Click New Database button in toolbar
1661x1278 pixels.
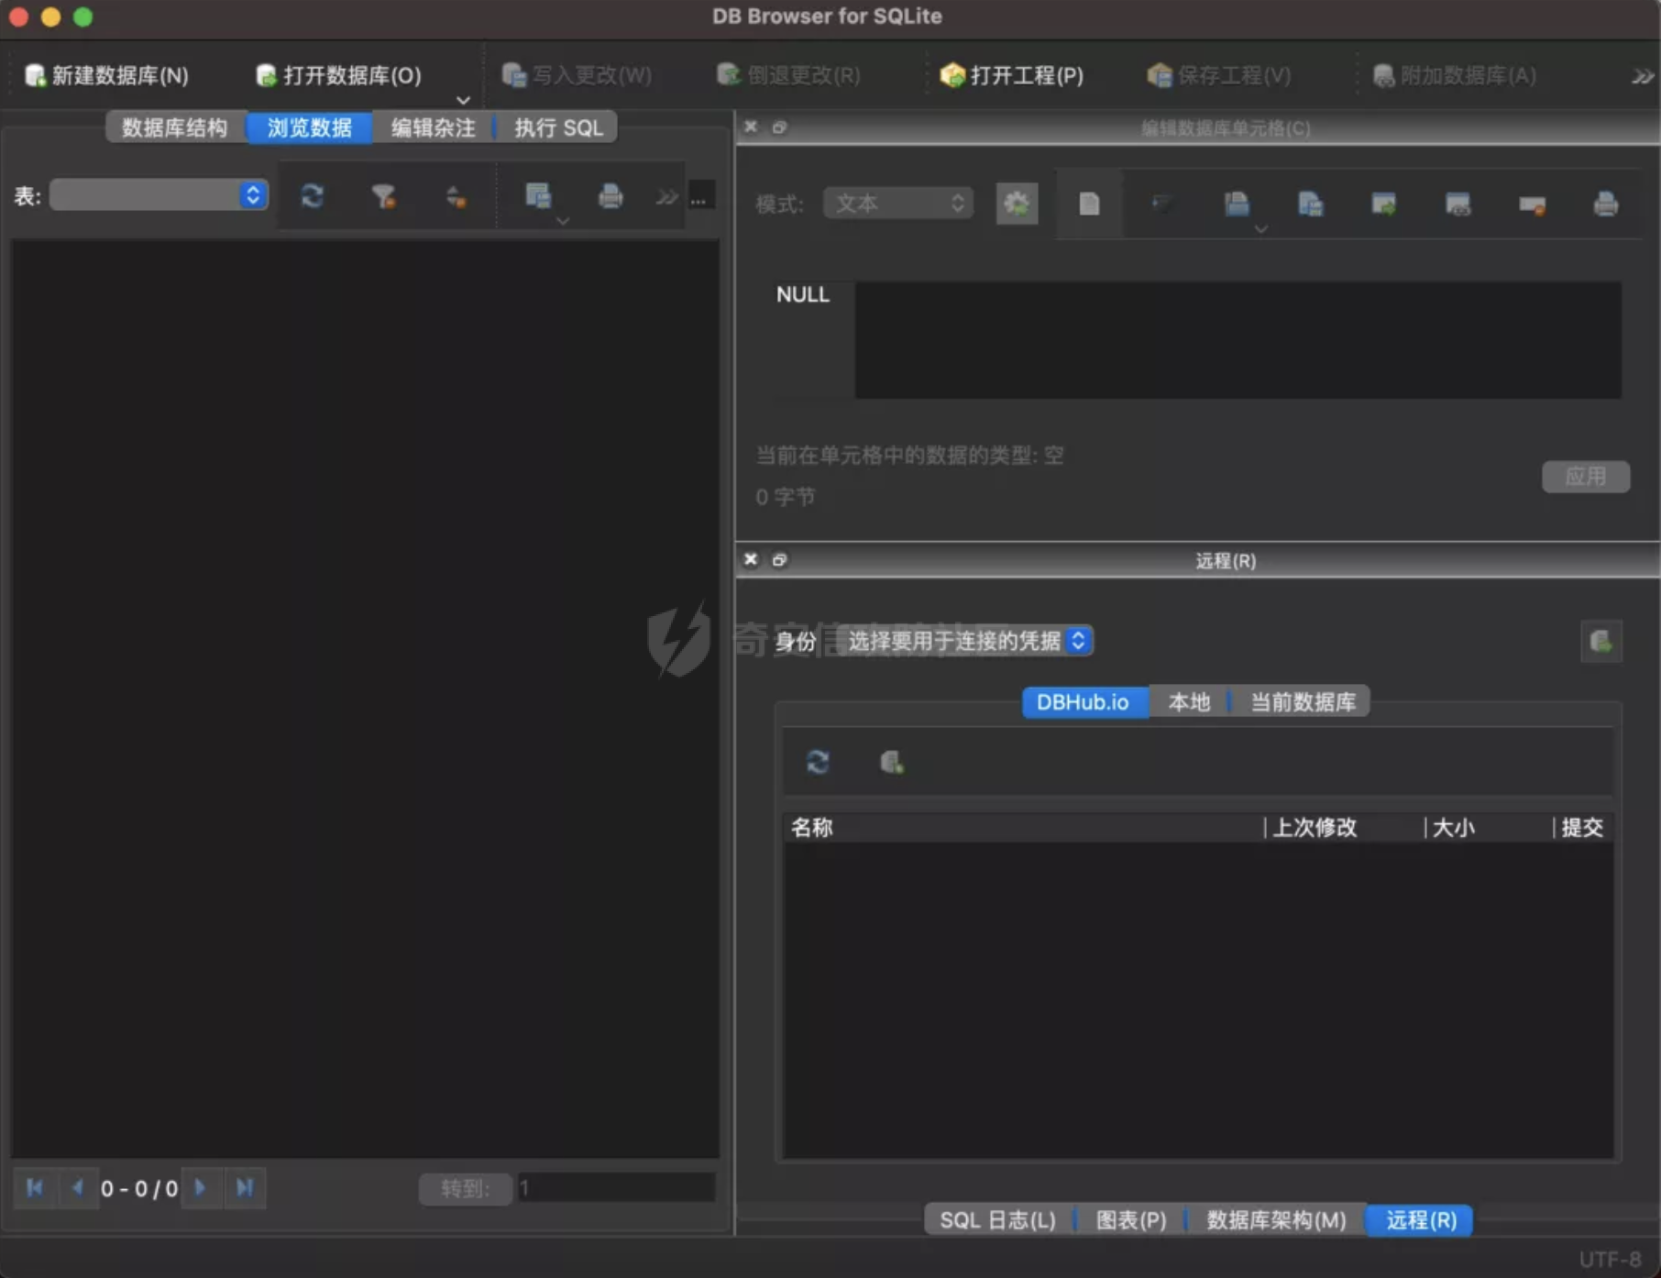106,75
